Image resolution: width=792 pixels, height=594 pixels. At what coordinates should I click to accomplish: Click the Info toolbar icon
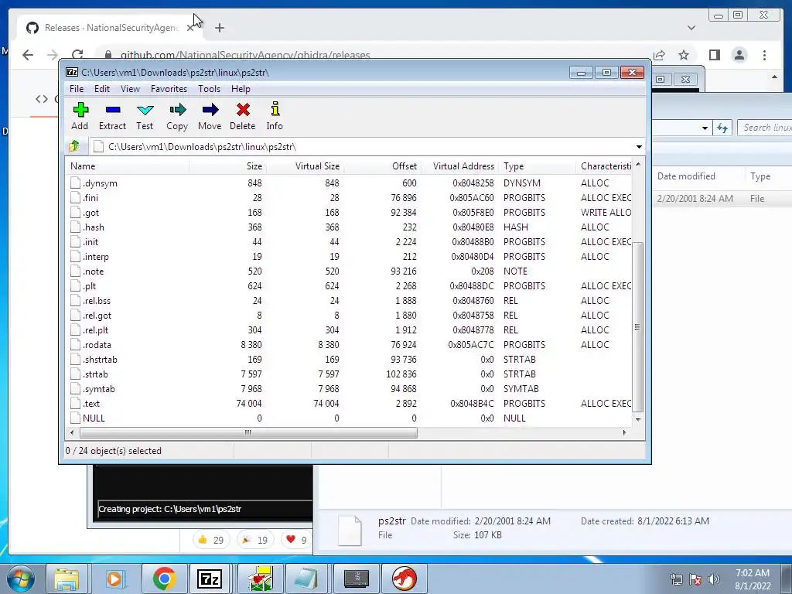[275, 116]
